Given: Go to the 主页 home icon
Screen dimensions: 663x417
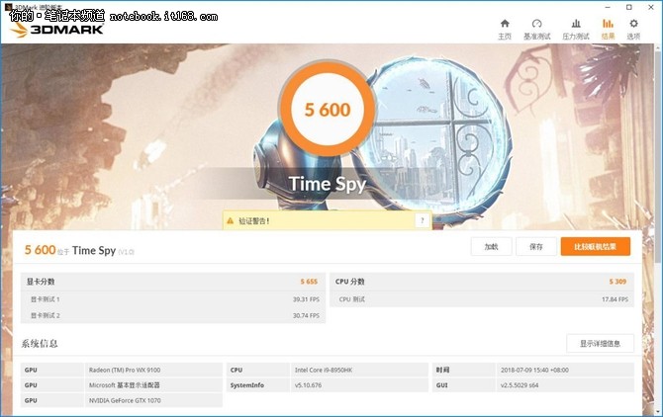Looking at the screenshot, I should pyautogui.click(x=505, y=24).
